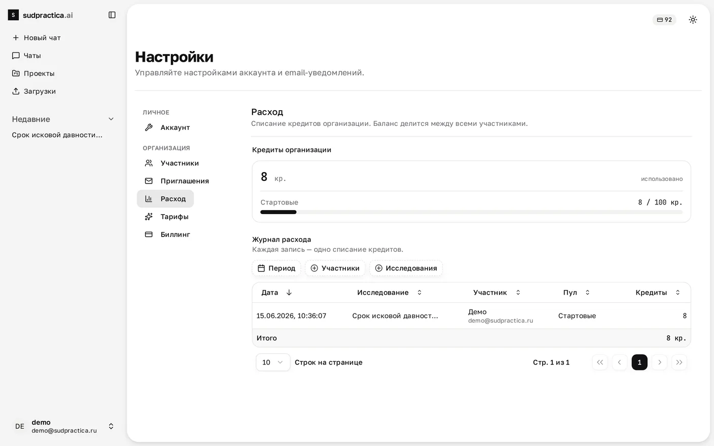The image size is (714, 446).
Task: Open the demo user account menu
Action: pyautogui.click(x=63, y=426)
